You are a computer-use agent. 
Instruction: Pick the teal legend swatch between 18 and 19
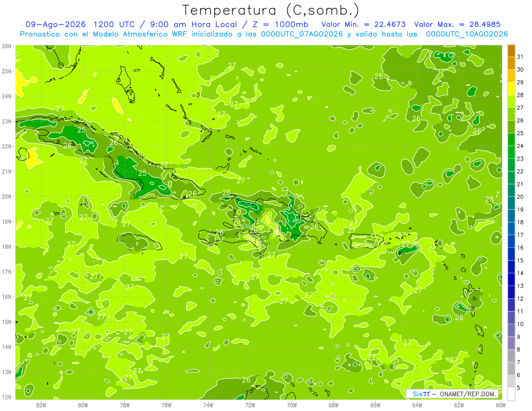coord(511,215)
